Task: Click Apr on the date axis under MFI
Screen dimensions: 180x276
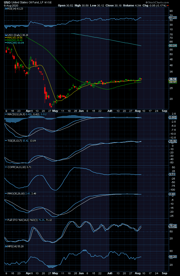Action: point(28,273)
